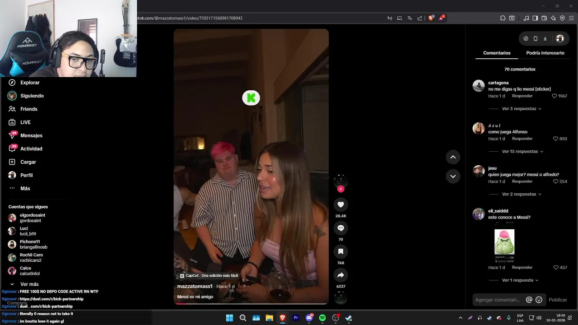Expand Ver 2 respuestas
This screenshot has height=325, width=578.
pyautogui.click(x=522, y=194)
